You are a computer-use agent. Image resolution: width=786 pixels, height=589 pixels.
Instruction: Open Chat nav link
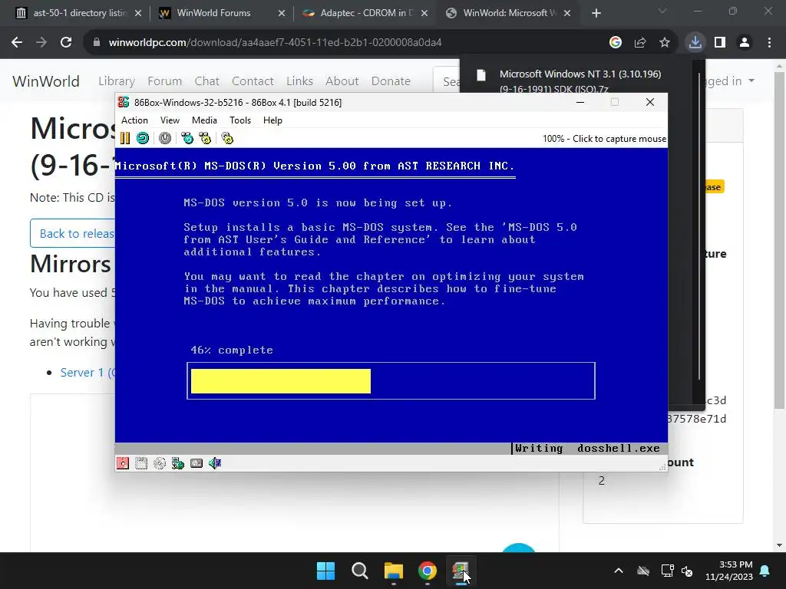206,81
